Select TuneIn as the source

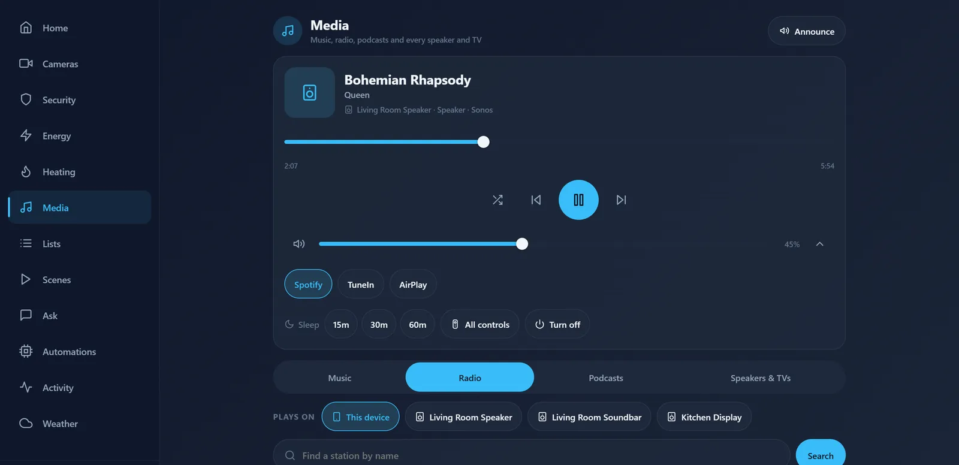[x=361, y=284]
